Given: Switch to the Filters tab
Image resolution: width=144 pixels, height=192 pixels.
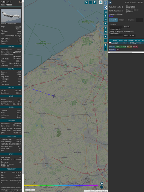Looking at the screenshot, I should pyautogui.click(x=122, y=20).
